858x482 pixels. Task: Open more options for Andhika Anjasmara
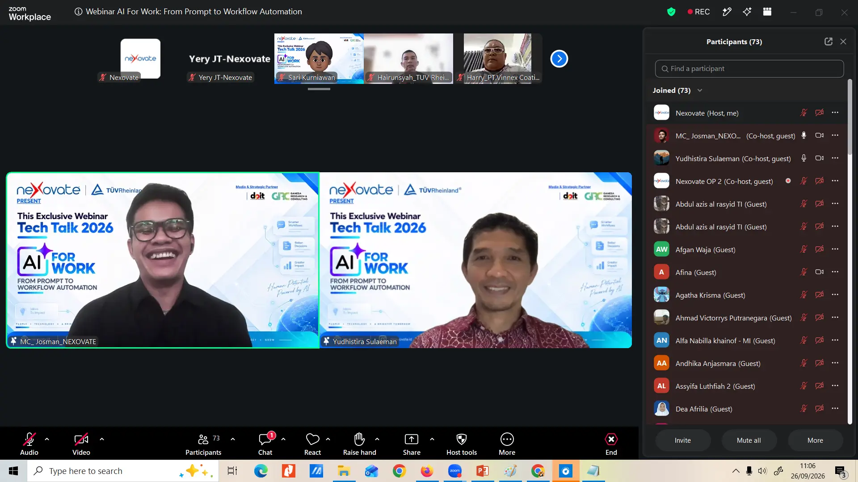coord(835,363)
